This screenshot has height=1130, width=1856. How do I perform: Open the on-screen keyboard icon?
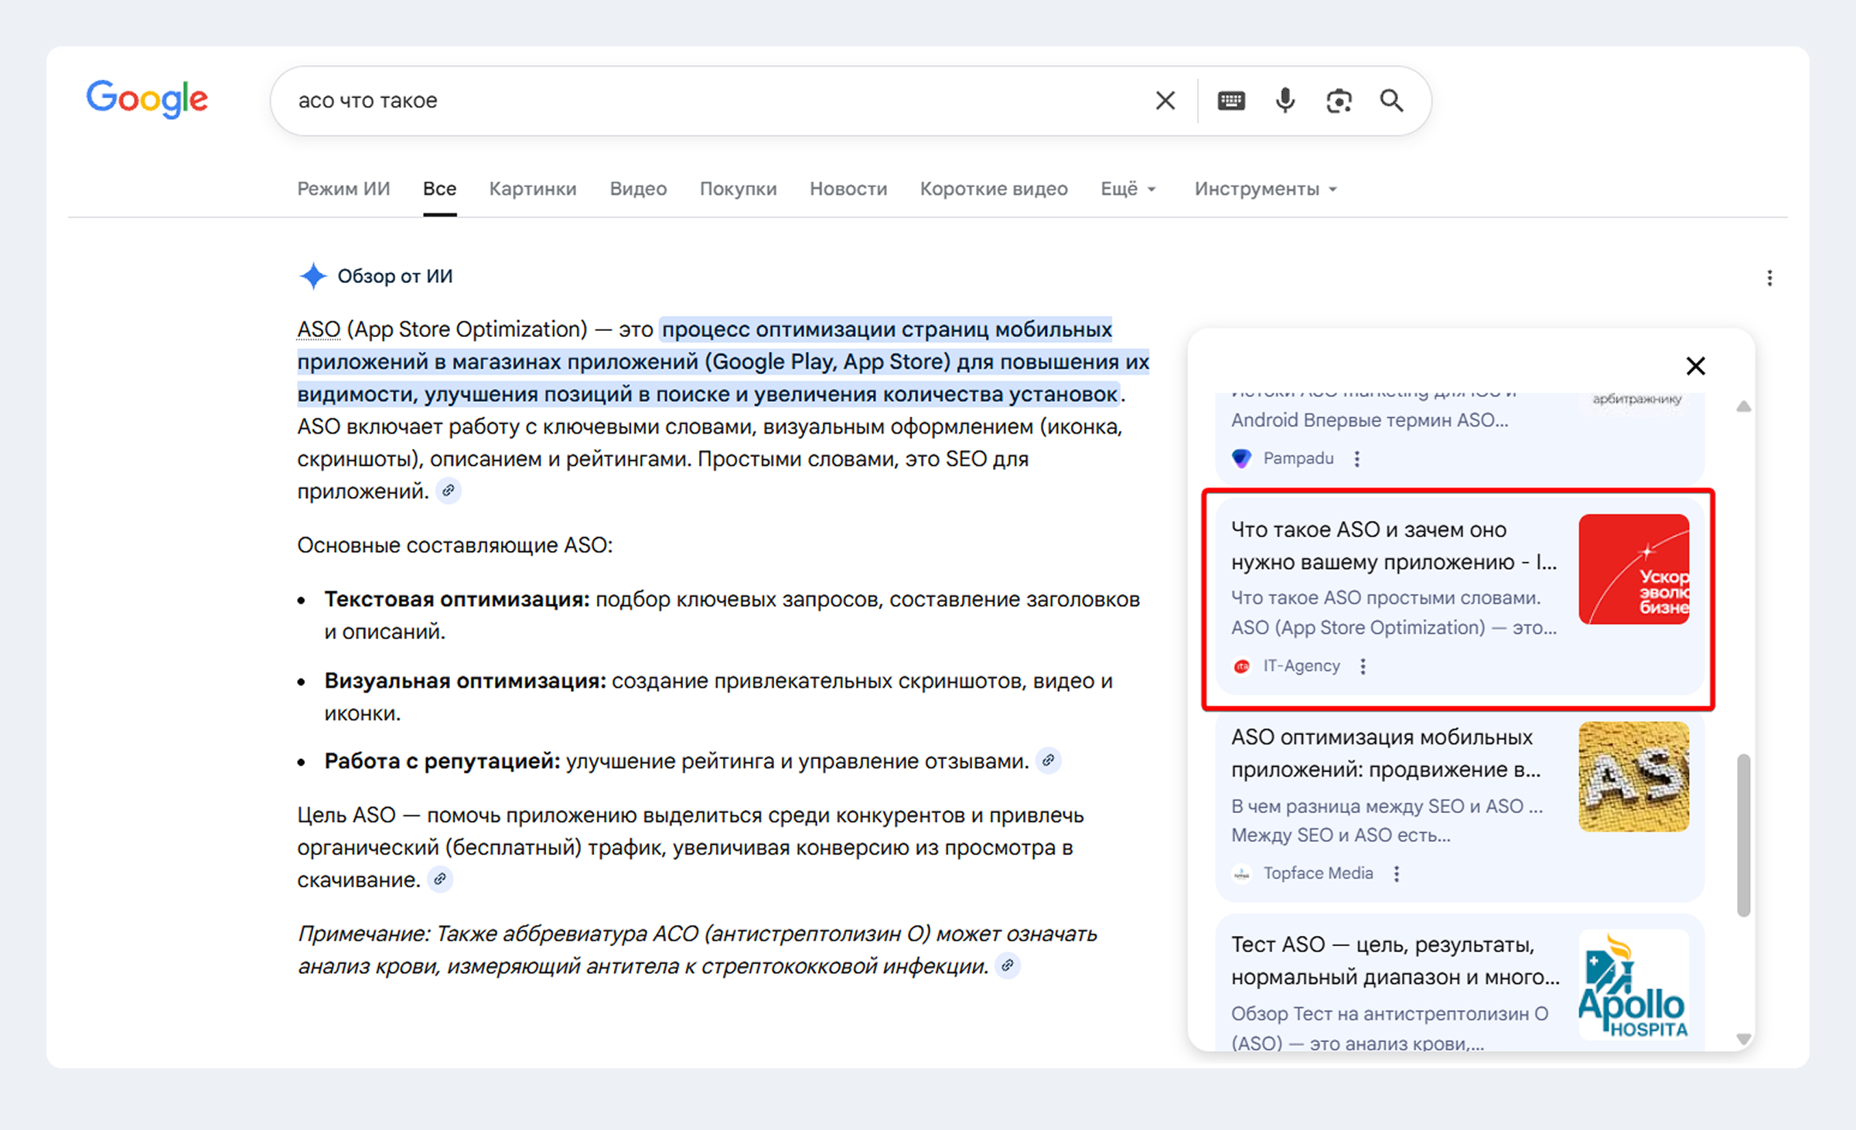coord(1231,100)
